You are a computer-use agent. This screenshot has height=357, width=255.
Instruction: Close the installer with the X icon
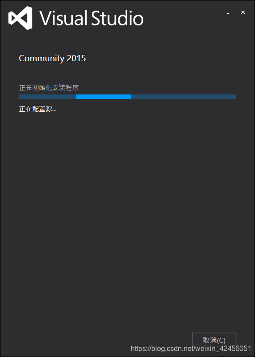pos(243,12)
